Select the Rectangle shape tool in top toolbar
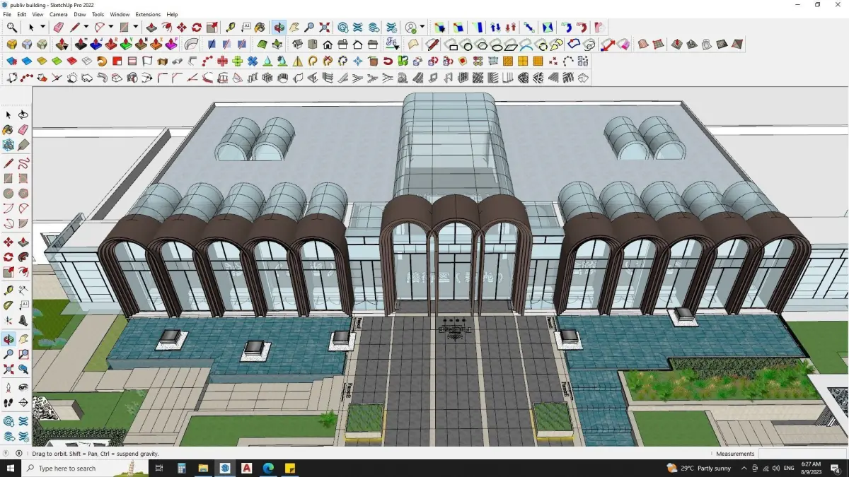849x477 pixels. click(124, 28)
